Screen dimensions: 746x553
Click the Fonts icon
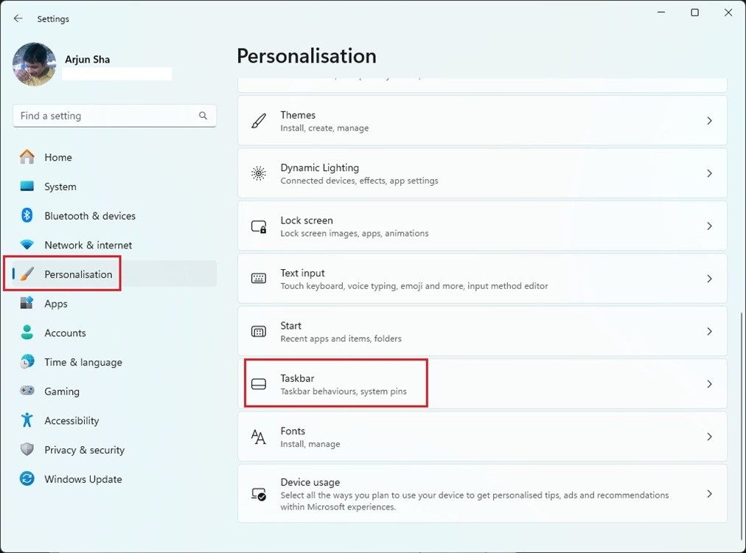[258, 437]
